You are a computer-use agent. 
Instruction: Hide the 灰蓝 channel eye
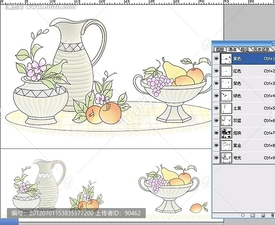(216, 121)
